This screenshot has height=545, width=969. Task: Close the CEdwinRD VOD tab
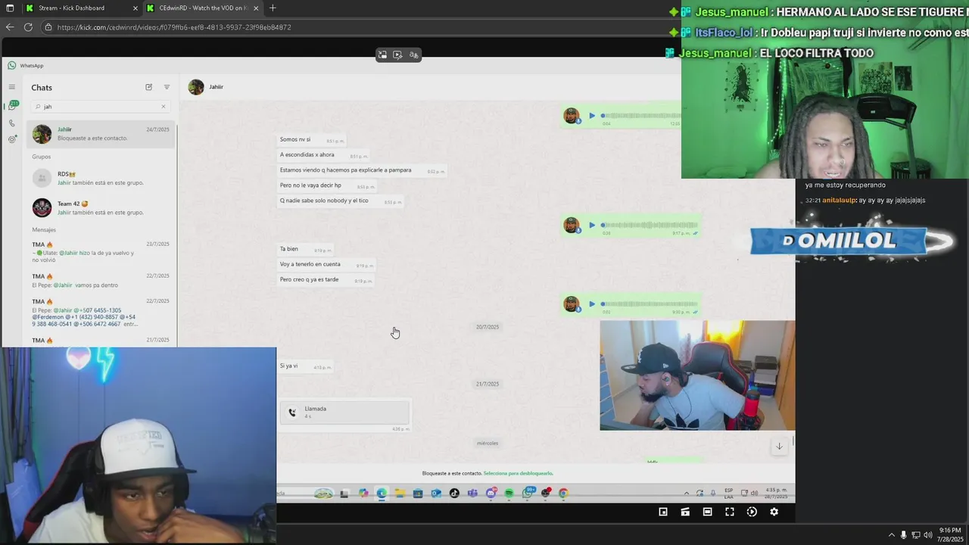coord(256,8)
